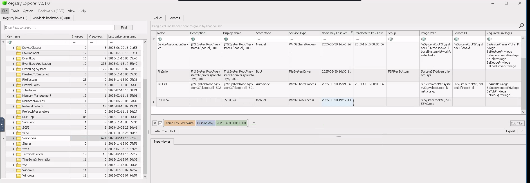Open the Help menu
This screenshot has height=183, width=530.
click(82, 11)
